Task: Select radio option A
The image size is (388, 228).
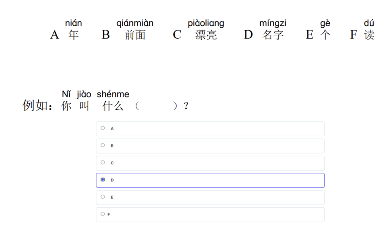Action: [x=103, y=128]
